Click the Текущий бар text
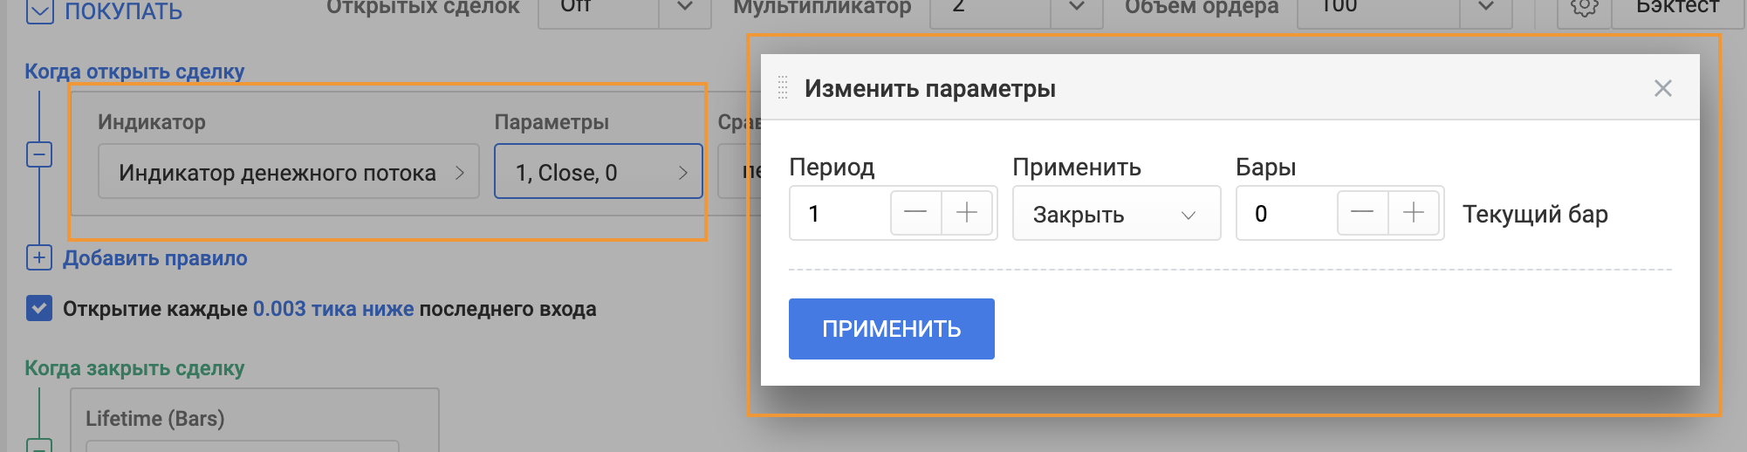Image resolution: width=1747 pixels, height=452 pixels. click(x=1535, y=214)
